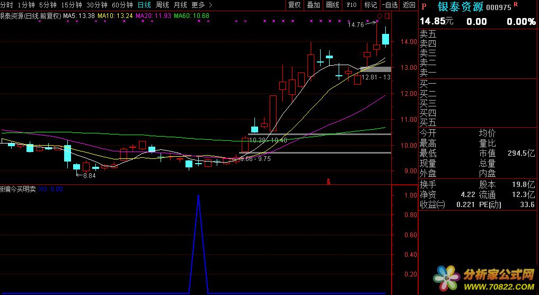Open the 画线 drawing tools

click(x=332, y=5)
